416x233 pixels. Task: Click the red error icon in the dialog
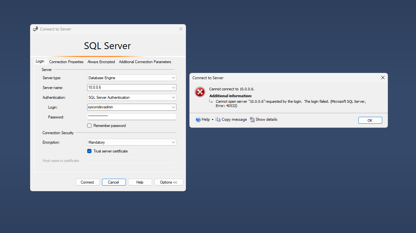pyautogui.click(x=200, y=92)
